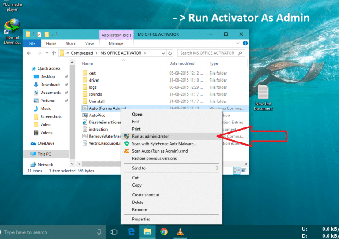Screen dimensions: 339x239
Task: Refresh the MS OFFICE ACTIVATOR folder
Action: point(170,53)
